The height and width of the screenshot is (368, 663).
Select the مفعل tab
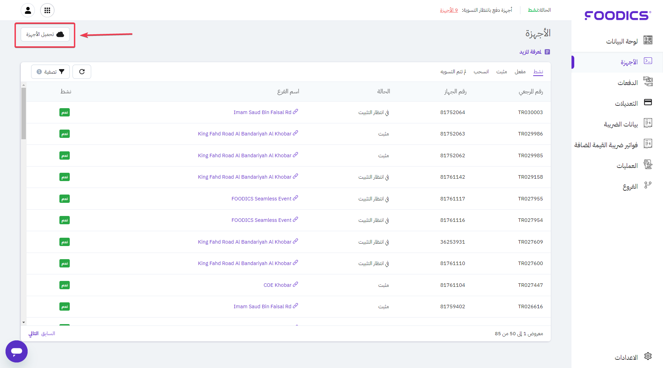click(x=520, y=72)
